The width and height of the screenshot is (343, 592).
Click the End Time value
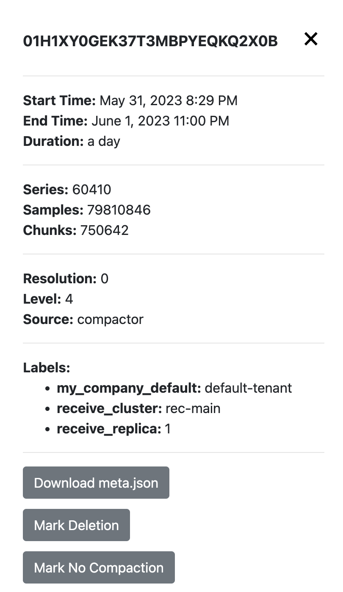click(x=160, y=121)
